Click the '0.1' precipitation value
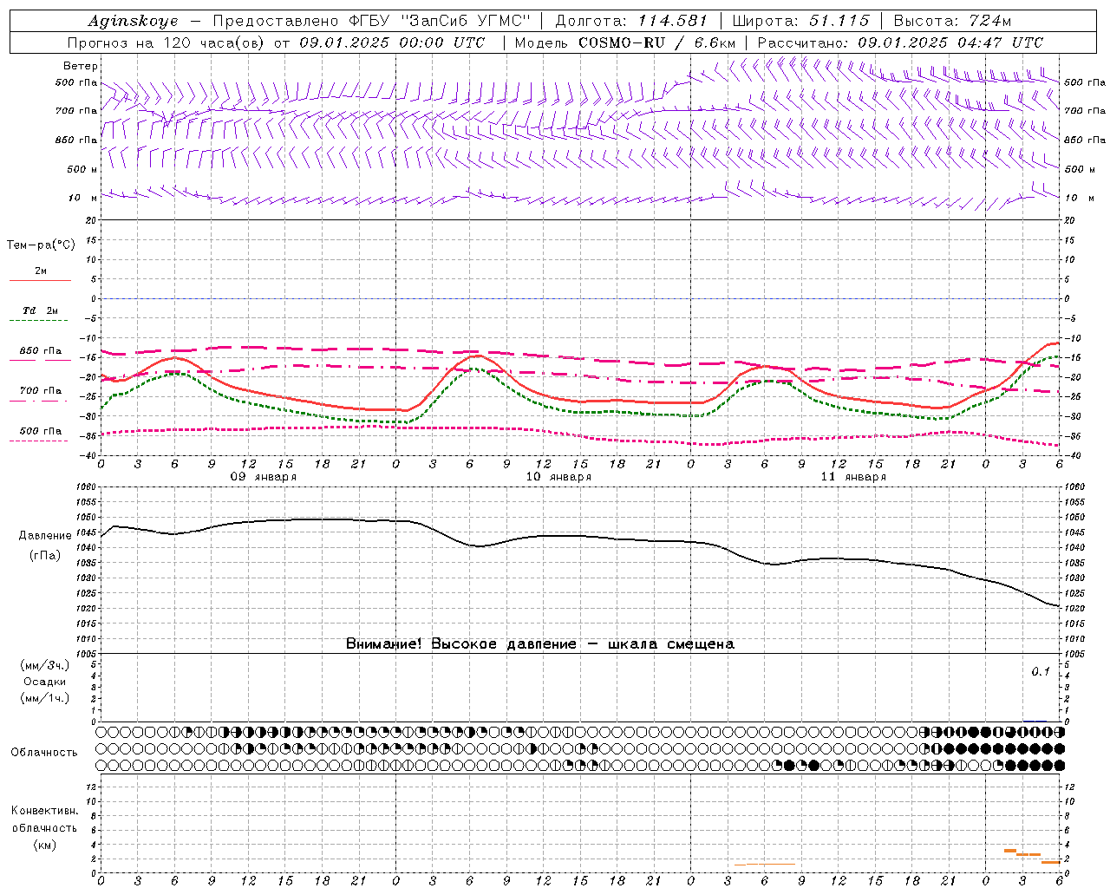Image resolution: width=1110 pixels, height=888 pixels. tap(1040, 672)
